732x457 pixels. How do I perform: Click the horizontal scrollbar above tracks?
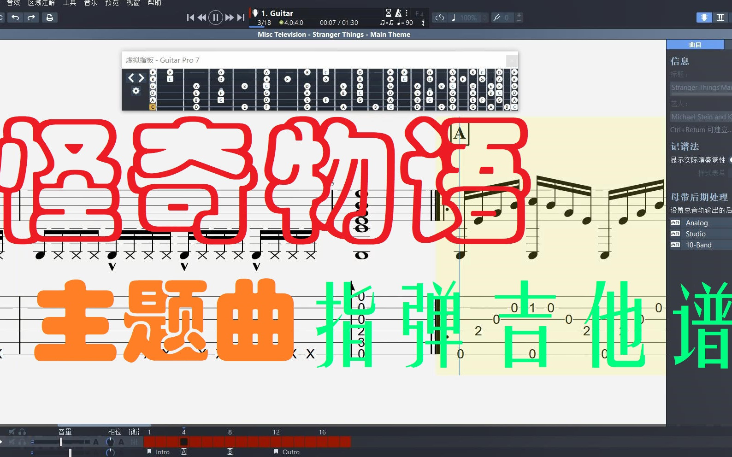pyautogui.click(x=104, y=425)
